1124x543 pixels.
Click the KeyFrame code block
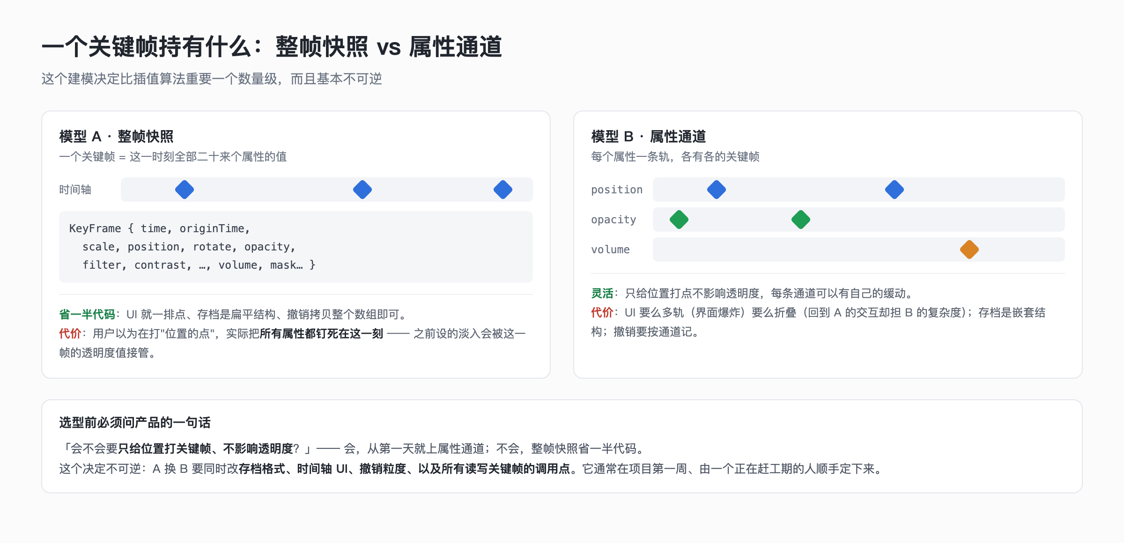click(x=296, y=247)
